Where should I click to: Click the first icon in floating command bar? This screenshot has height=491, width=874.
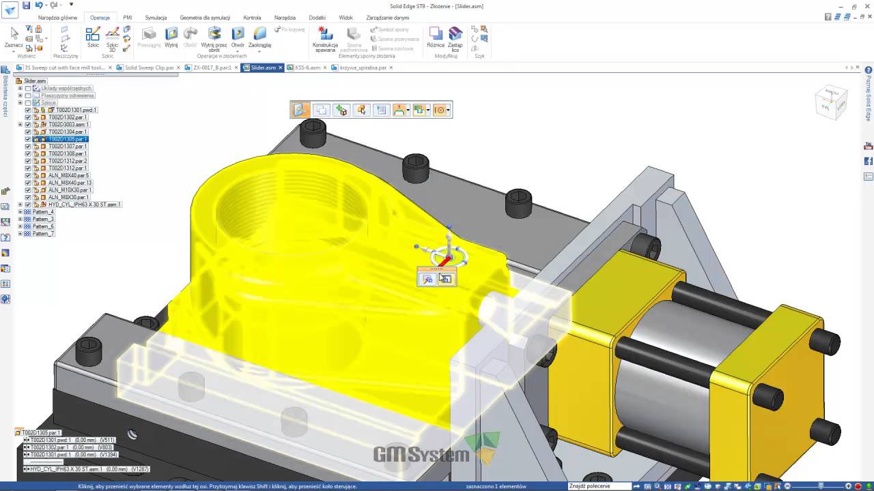[x=300, y=110]
